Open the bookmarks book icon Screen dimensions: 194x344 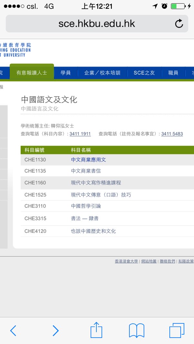[136, 330]
